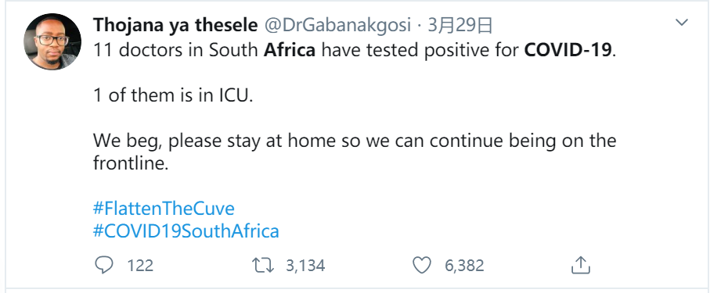The width and height of the screenshot is (710, 293).
Task: Click "11 doctors in South" opening text
Action: click(176, 50)
